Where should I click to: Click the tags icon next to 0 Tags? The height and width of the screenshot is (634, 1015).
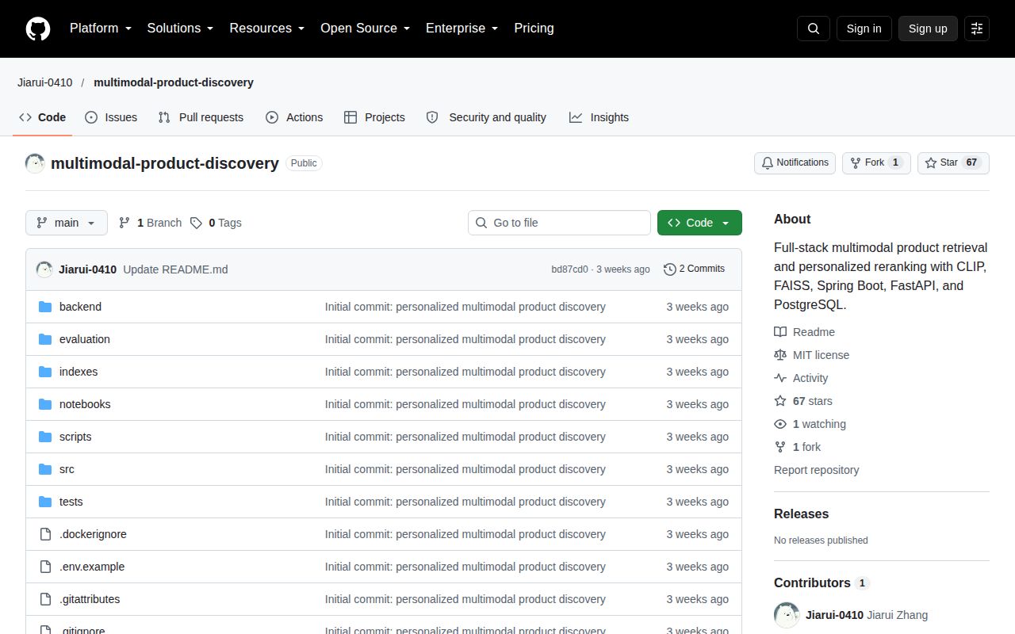[x=196, y=223]
